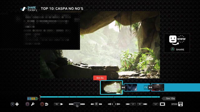Click the D-pad icon
200x112 pixels.
click(x=114, y=104)
